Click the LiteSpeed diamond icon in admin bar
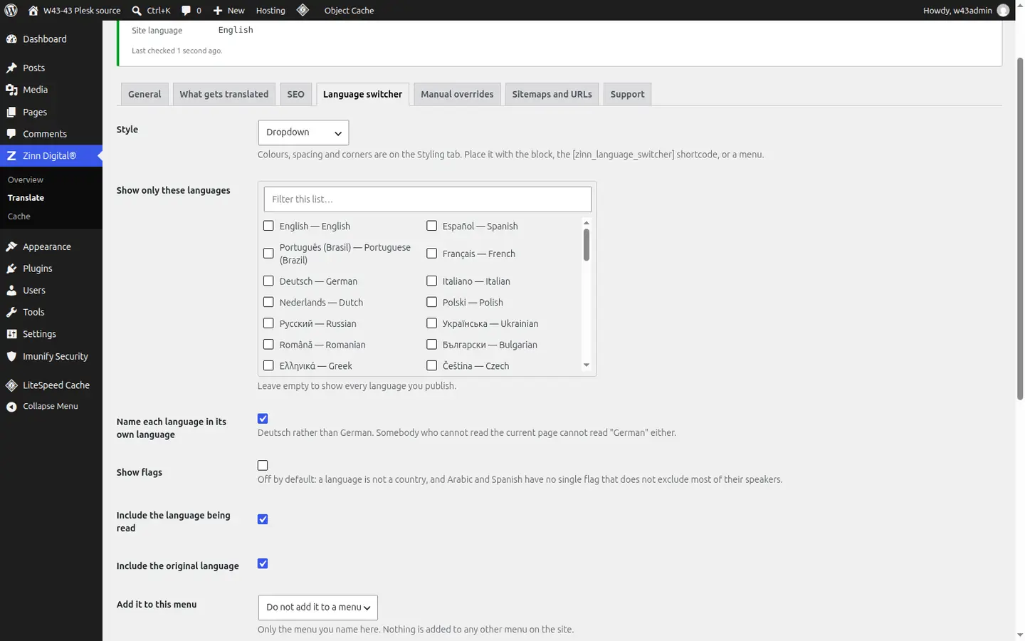The height and width of the screenshot is (641, 1025). point(303,10)
